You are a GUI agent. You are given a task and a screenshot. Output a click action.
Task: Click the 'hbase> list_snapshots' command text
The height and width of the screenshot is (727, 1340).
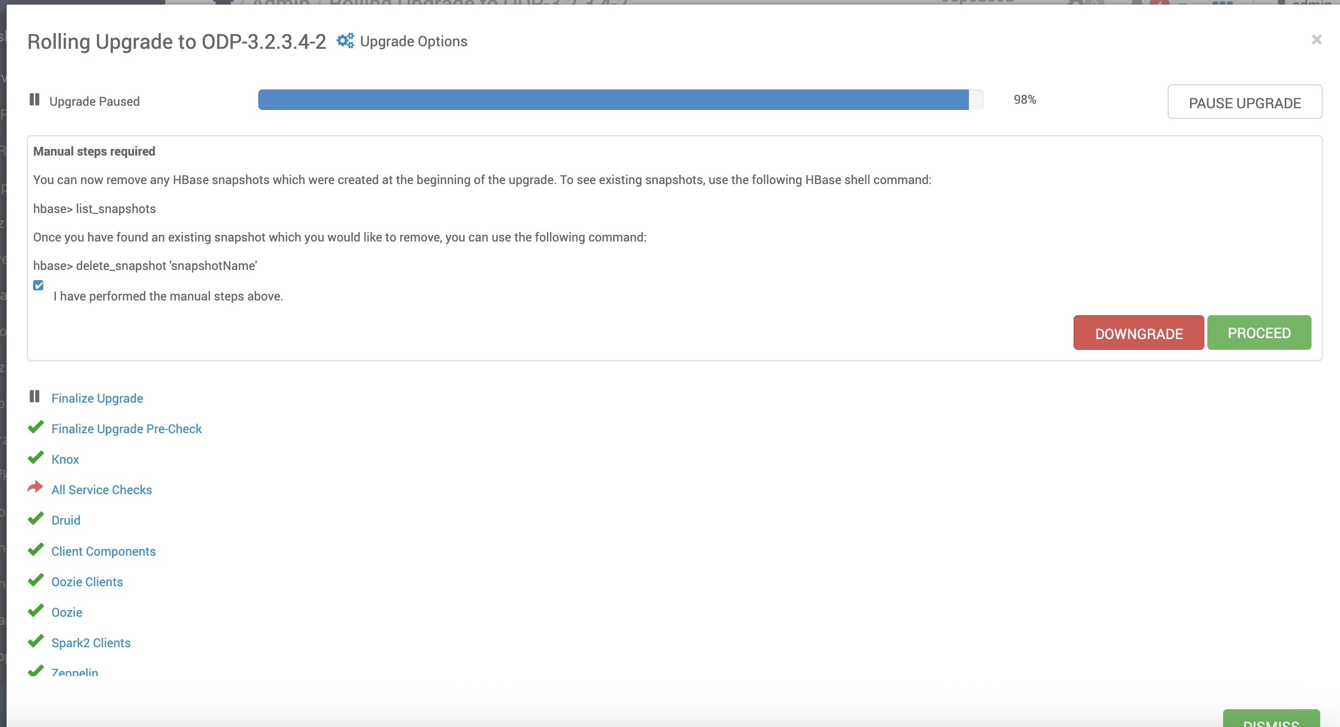click(95, 208)
